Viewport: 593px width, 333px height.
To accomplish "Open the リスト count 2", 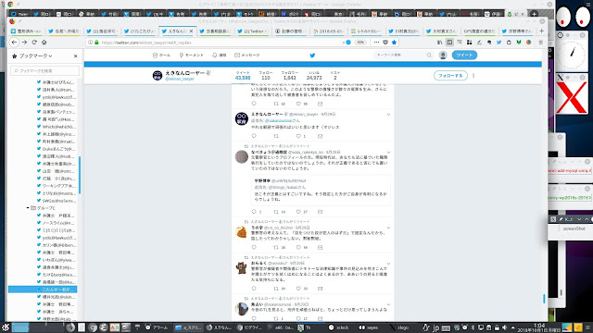I will click(335, 76).
